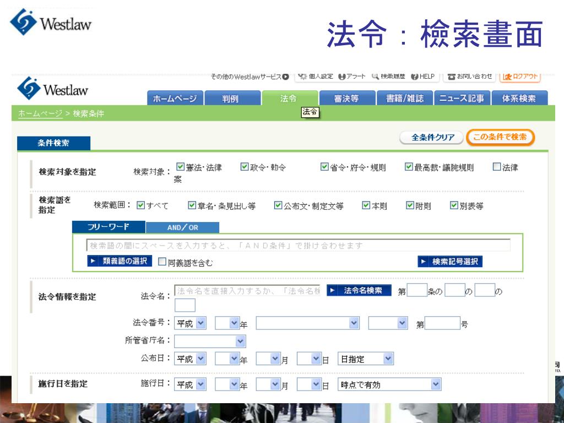Open 所管省庁名 dropdown

pos(210,341)
